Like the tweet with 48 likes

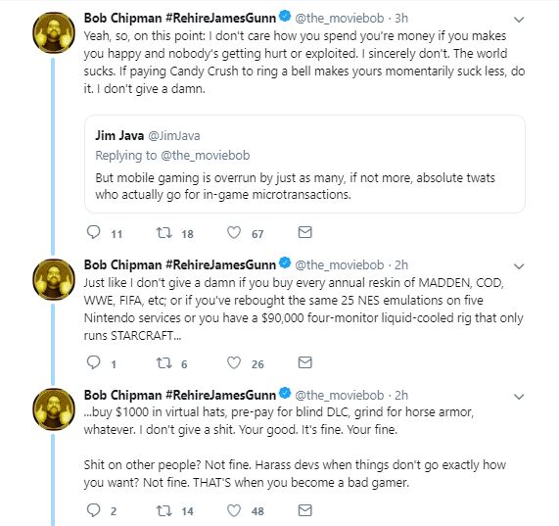click(x=234, y=510)
